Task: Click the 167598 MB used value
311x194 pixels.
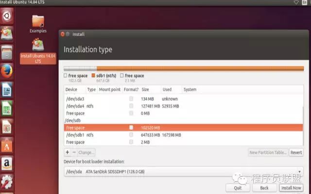Action: click(172, 135)
